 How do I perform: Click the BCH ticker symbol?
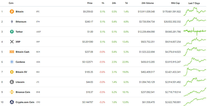tap(38, 52)
